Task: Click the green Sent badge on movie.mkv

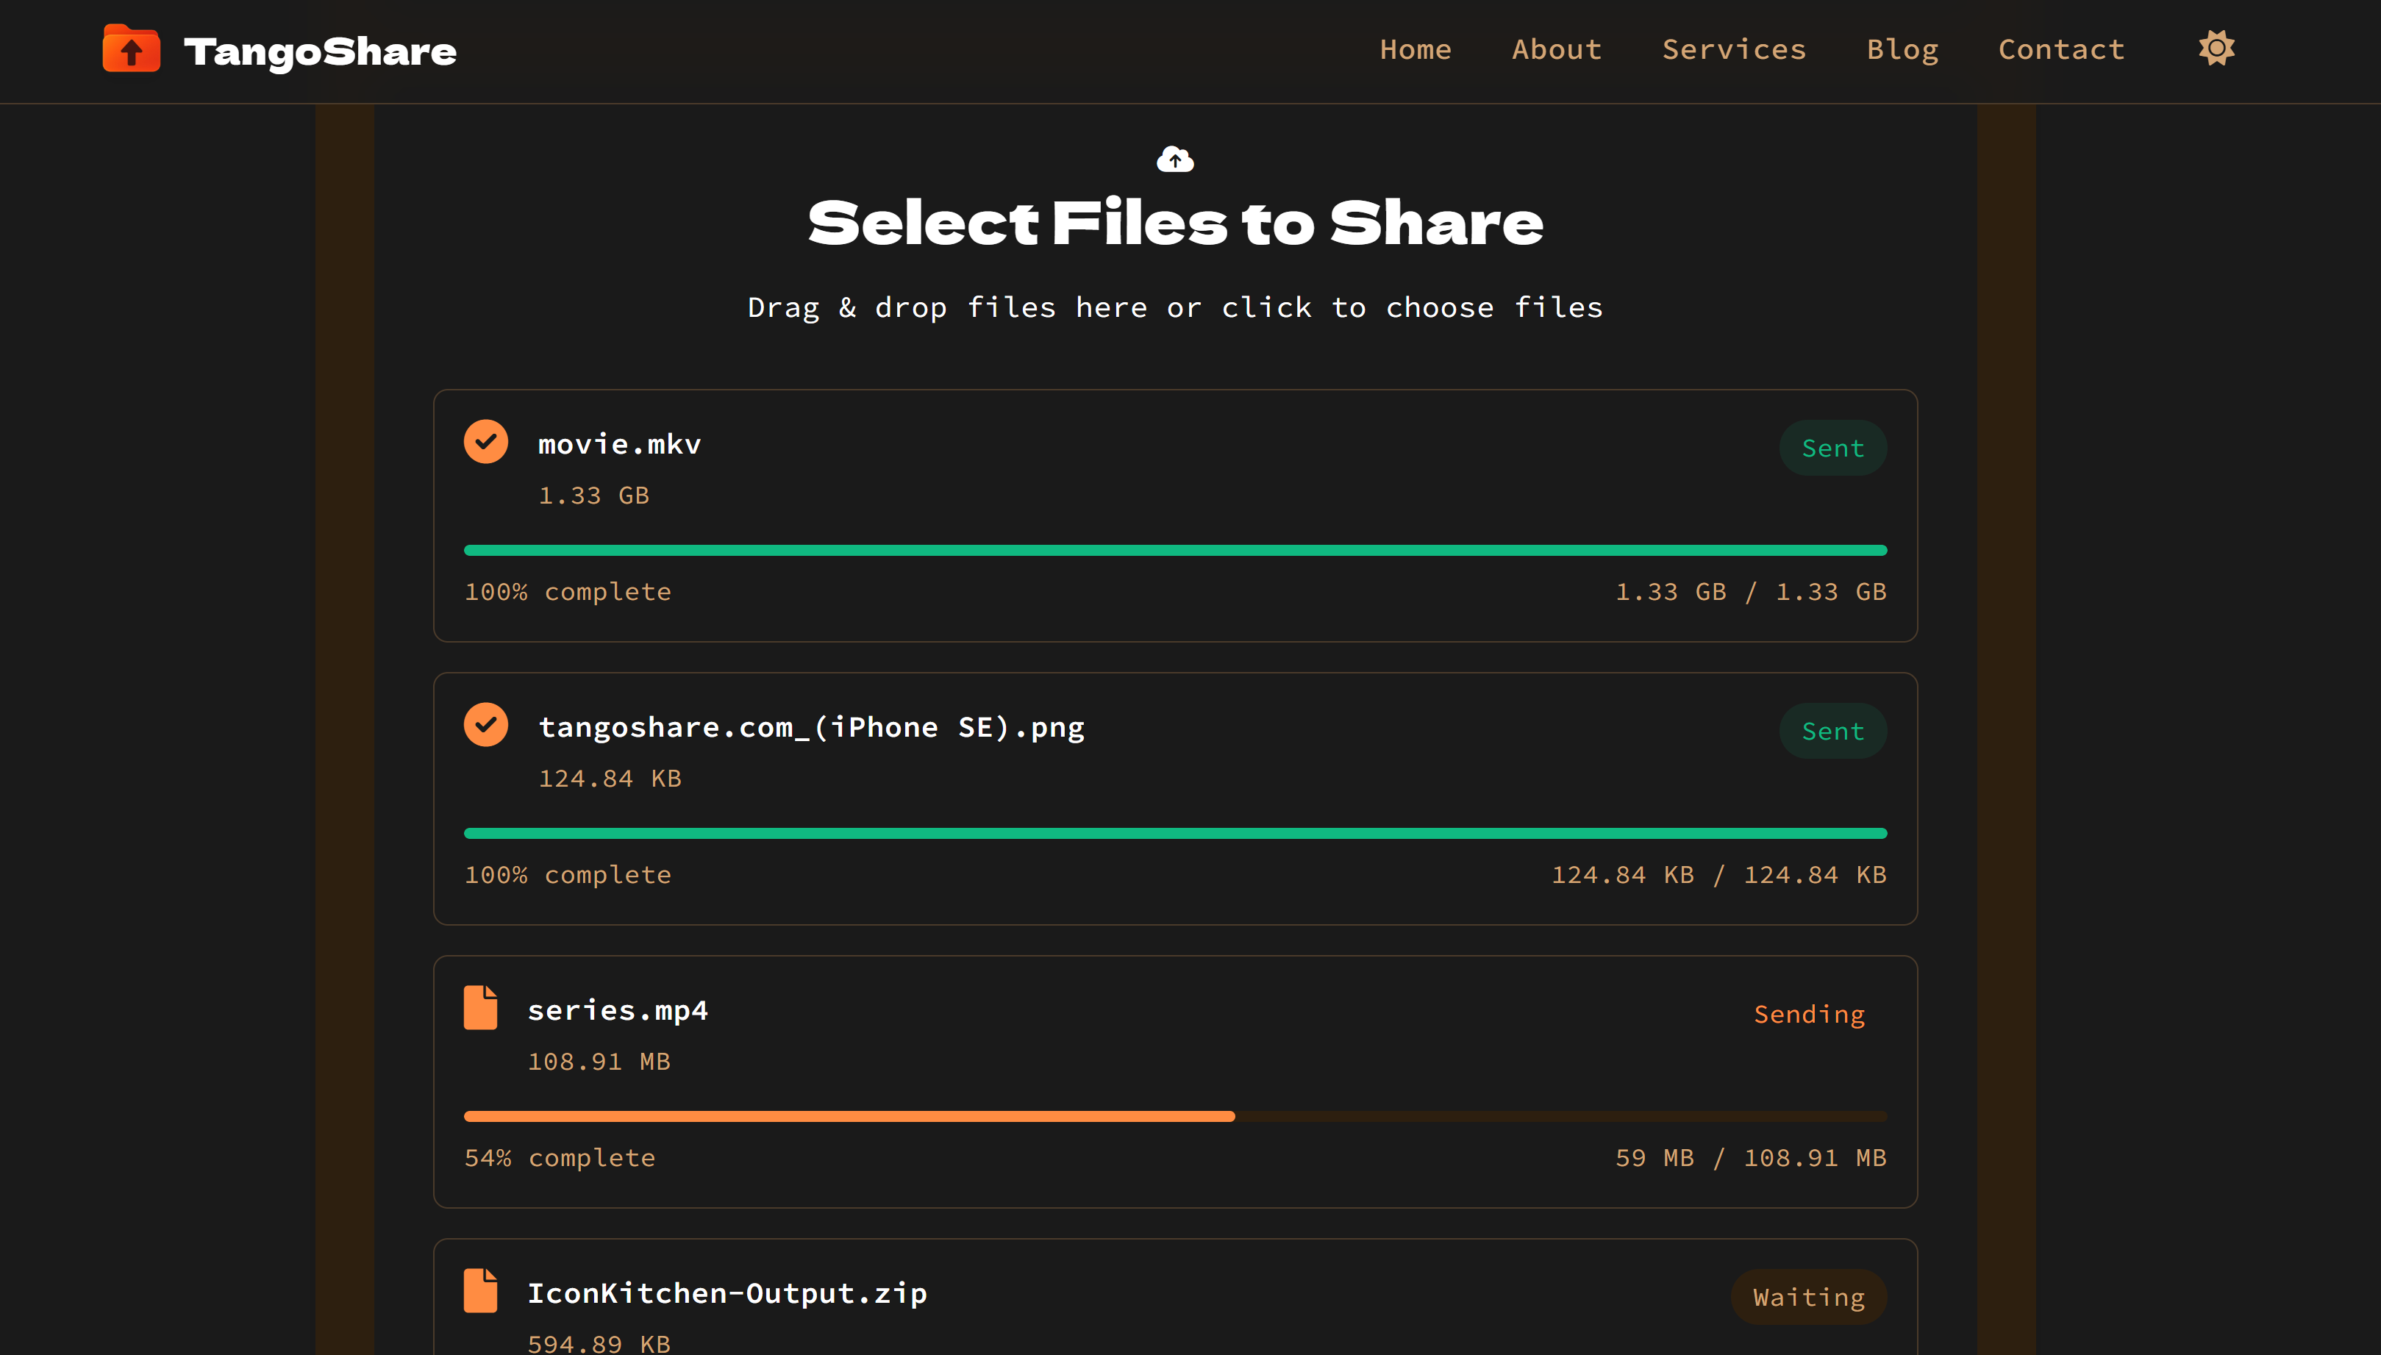Action: pos(1831,447)
